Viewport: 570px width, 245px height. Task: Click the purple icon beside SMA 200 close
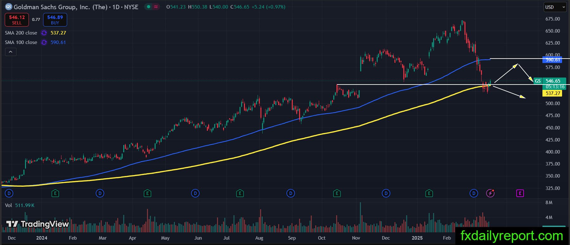(x=44, y=33)
